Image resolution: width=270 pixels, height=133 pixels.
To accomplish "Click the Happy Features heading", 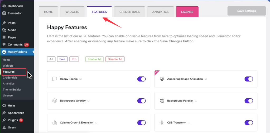I will (67, 27).
